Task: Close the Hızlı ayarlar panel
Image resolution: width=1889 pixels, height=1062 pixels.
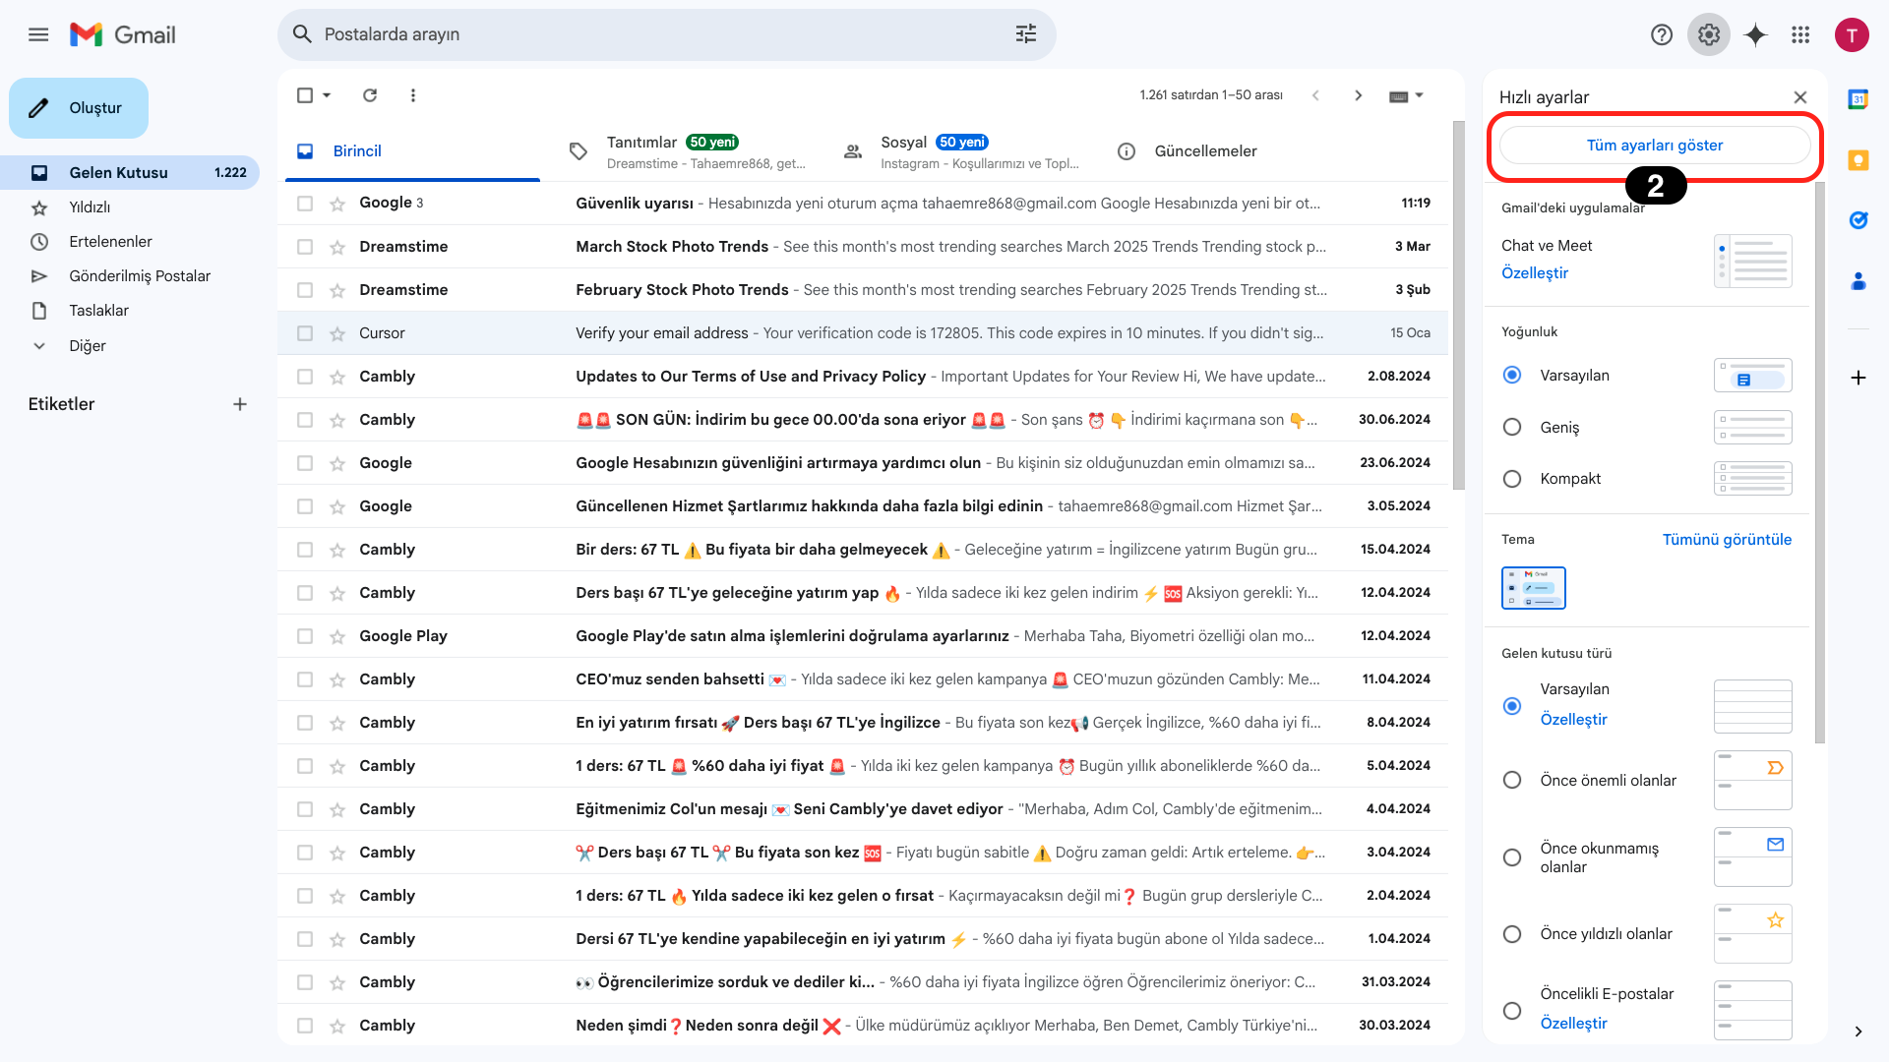Action: (1800, 97)
